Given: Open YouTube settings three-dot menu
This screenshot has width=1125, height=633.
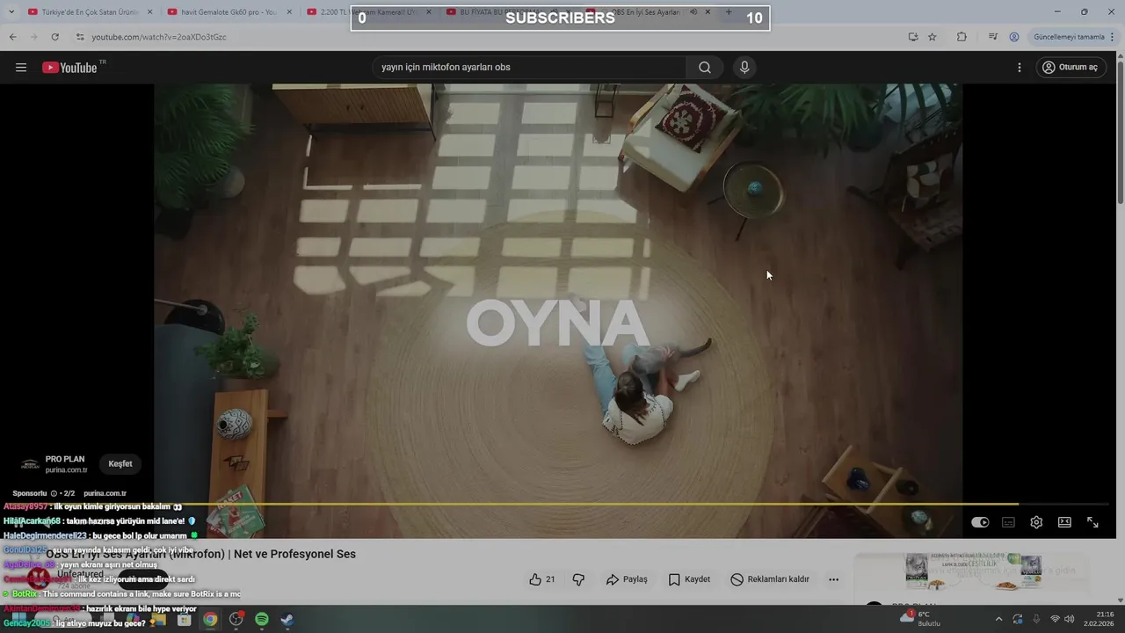Looking at the screenshot, I should tap(1020, 68).
